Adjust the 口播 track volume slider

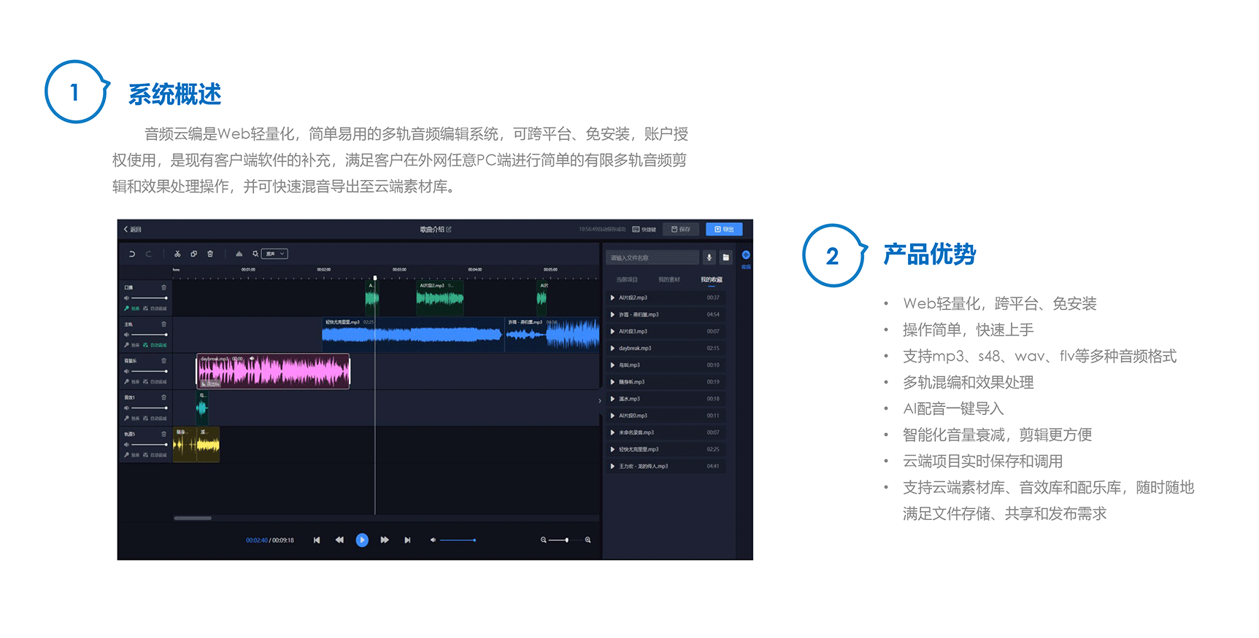pos(150,298)
